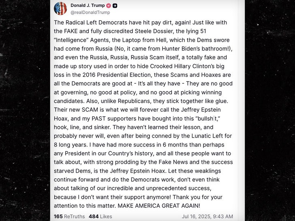Viewport: 295px width, 221px height.
Task: Click the black plus badge in the header
Action: (115, 6)
